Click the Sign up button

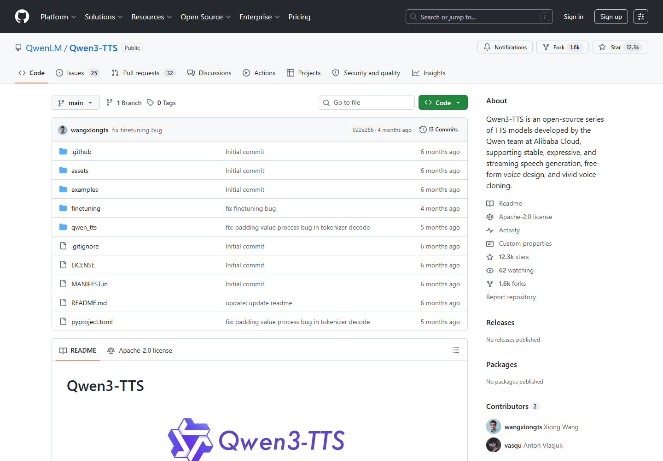coord(611,17)
